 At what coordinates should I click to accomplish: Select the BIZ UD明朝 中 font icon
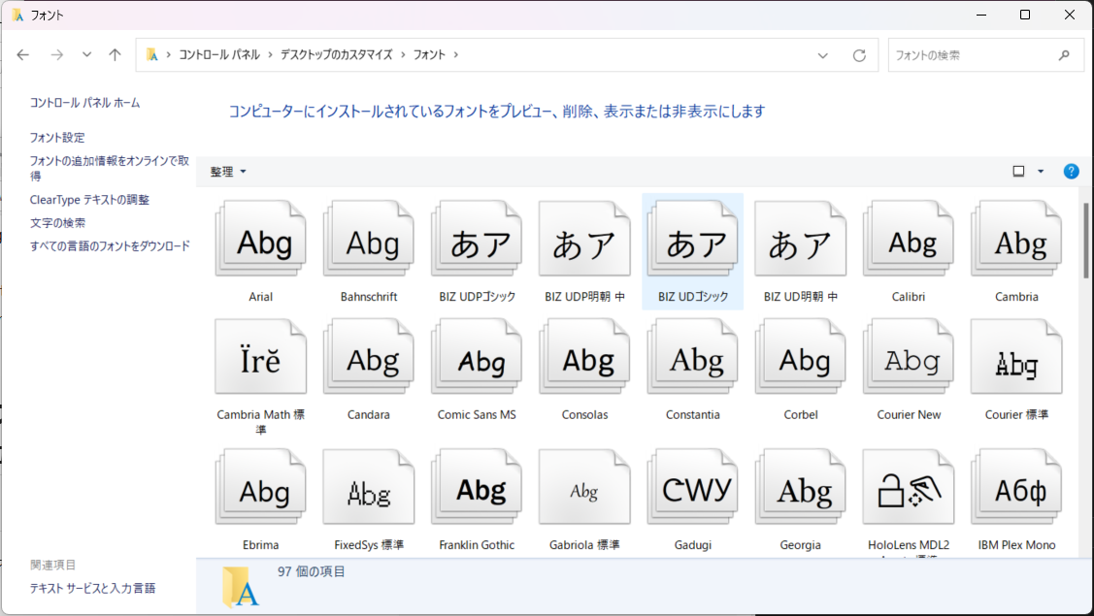800,240
